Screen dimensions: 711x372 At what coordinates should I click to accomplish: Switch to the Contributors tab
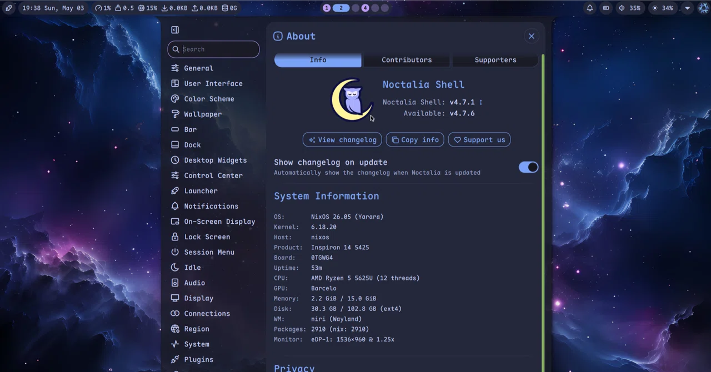tap(407, 60)
